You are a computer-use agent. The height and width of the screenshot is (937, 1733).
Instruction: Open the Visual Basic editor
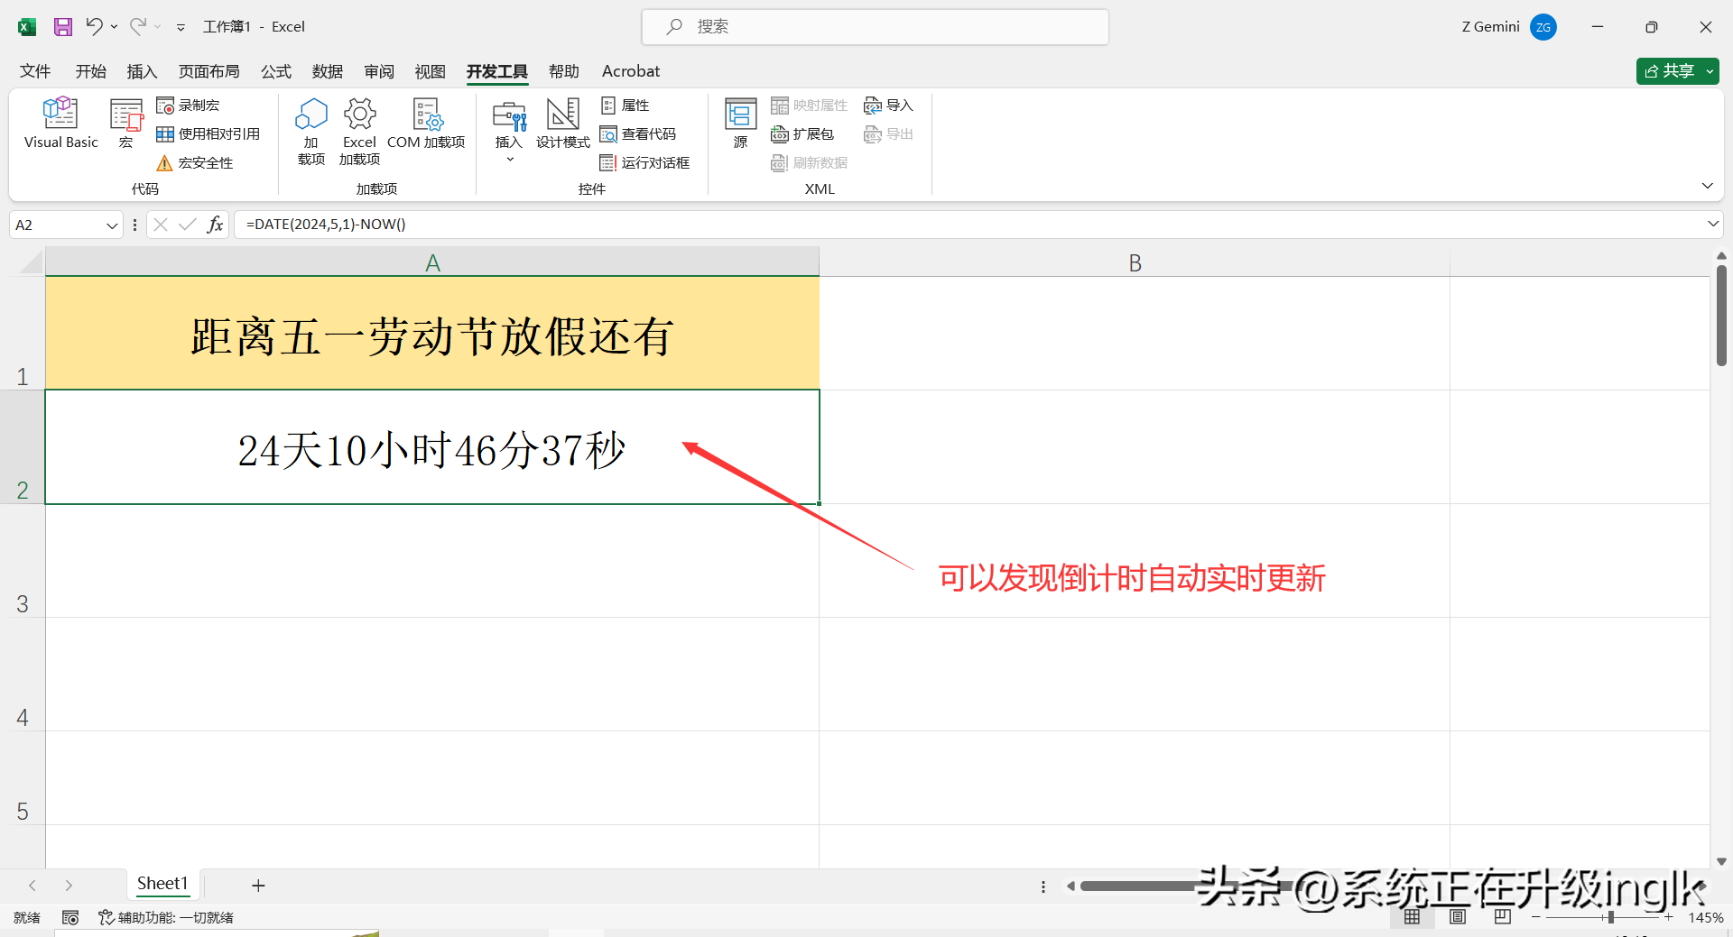tap(60, 123)
